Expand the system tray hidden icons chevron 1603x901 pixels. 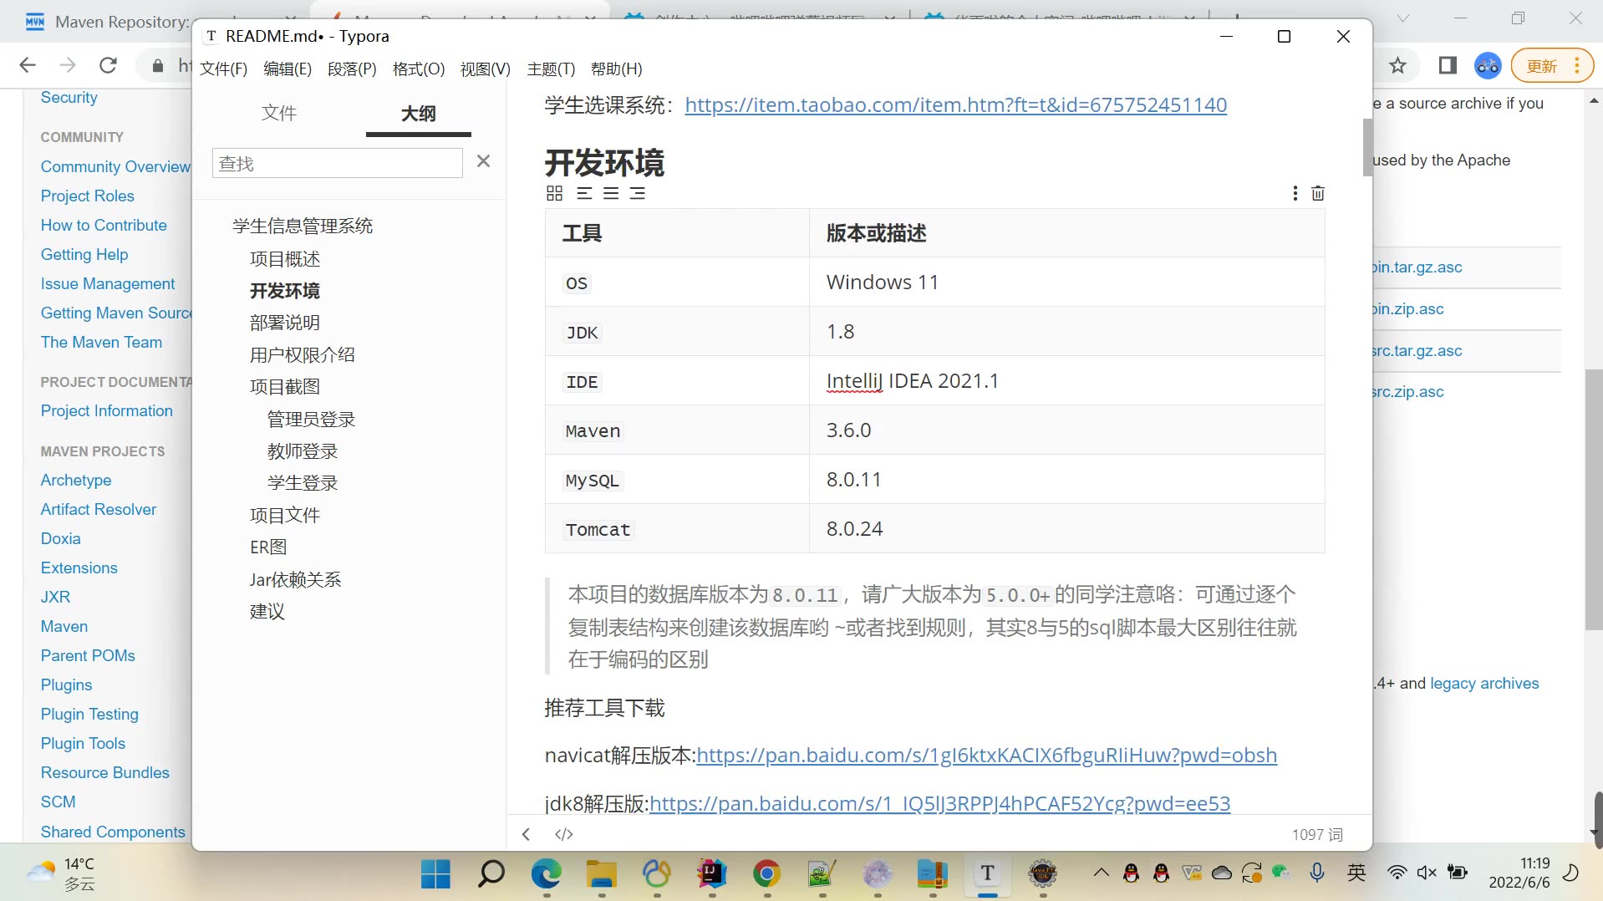[x=1101, y=873]
